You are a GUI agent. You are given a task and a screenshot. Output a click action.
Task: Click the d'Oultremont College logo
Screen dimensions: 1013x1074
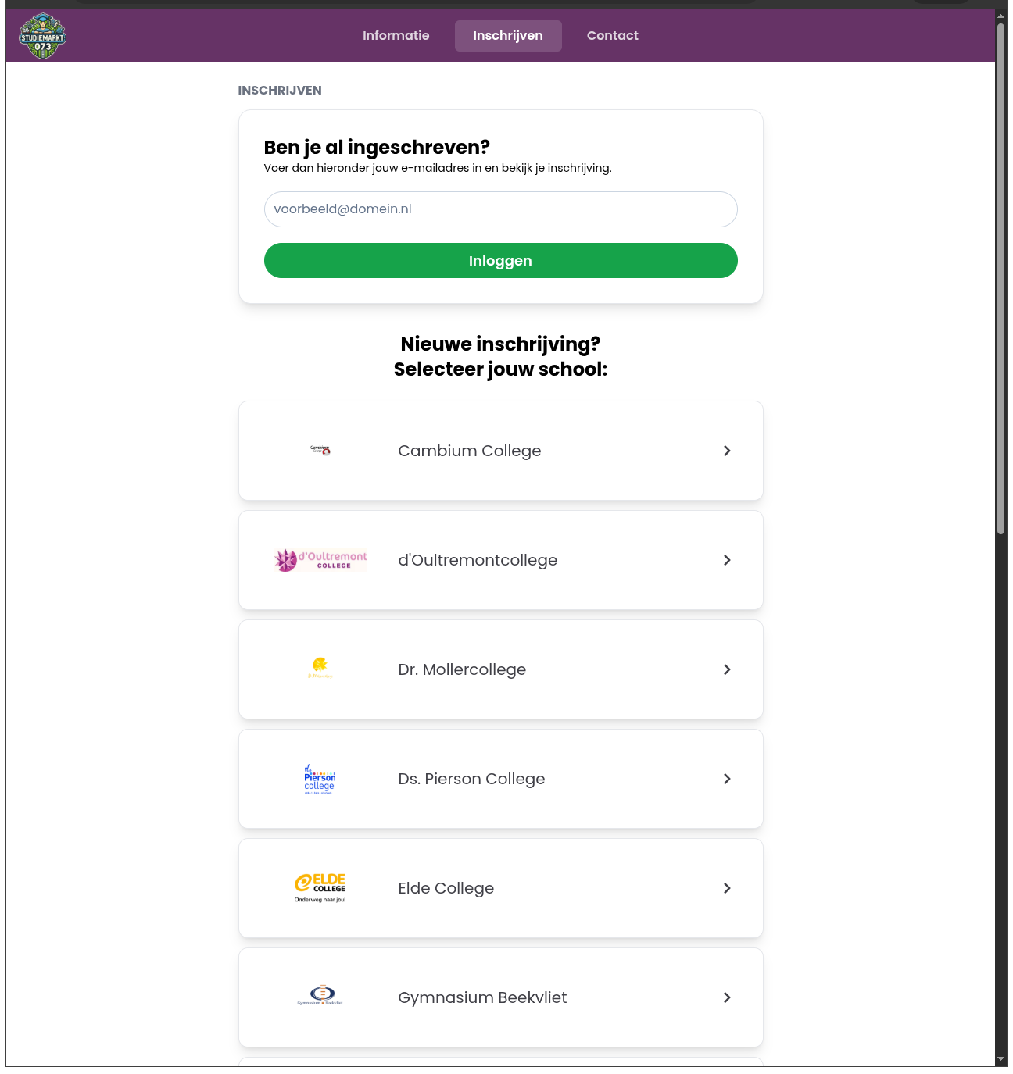[320, 559]
